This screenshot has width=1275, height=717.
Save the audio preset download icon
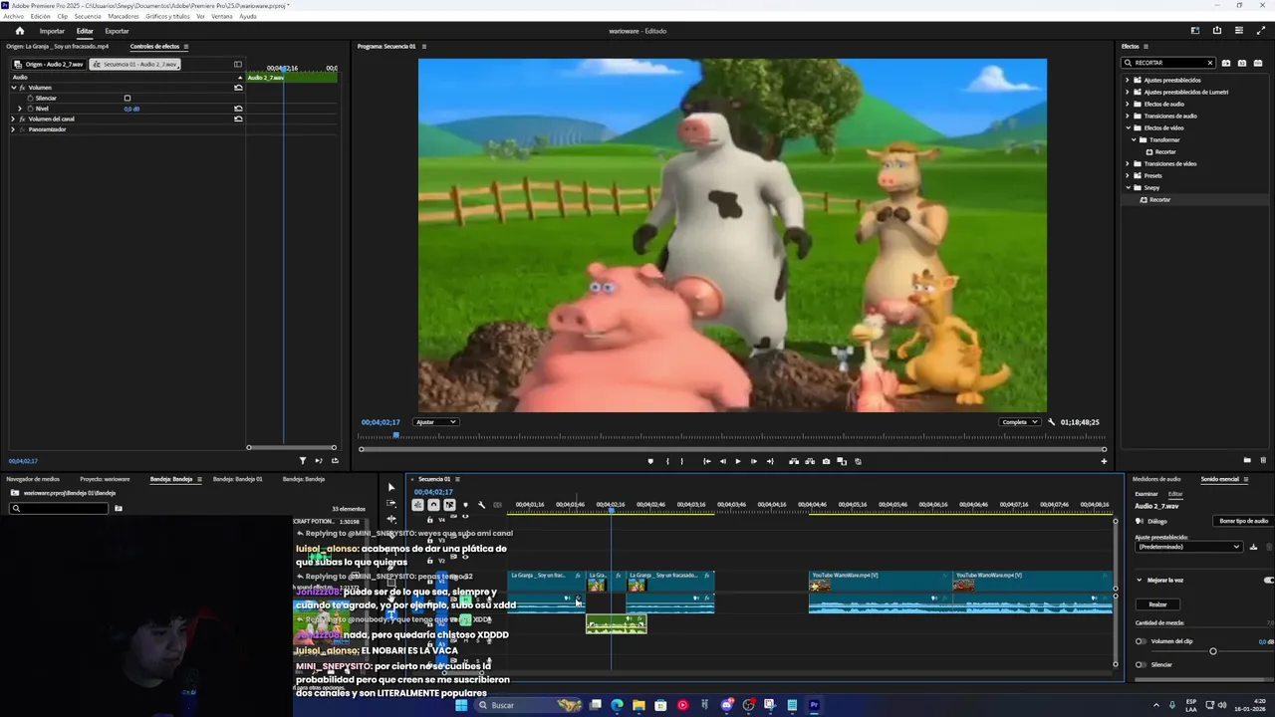pyautogui.click(x=1253, y=547)
